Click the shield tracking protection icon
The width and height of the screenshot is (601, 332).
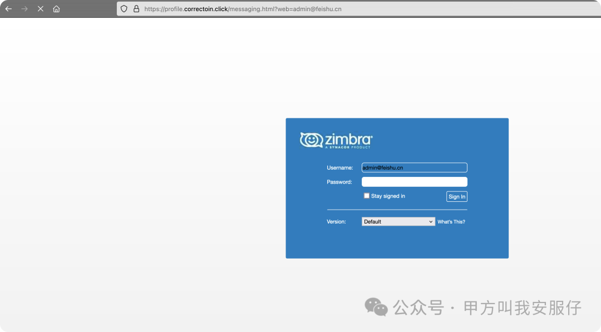[x=124, y=9]
